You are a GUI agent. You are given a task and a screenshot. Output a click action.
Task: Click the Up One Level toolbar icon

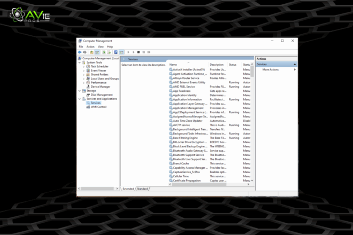click(x=91, y=52)
